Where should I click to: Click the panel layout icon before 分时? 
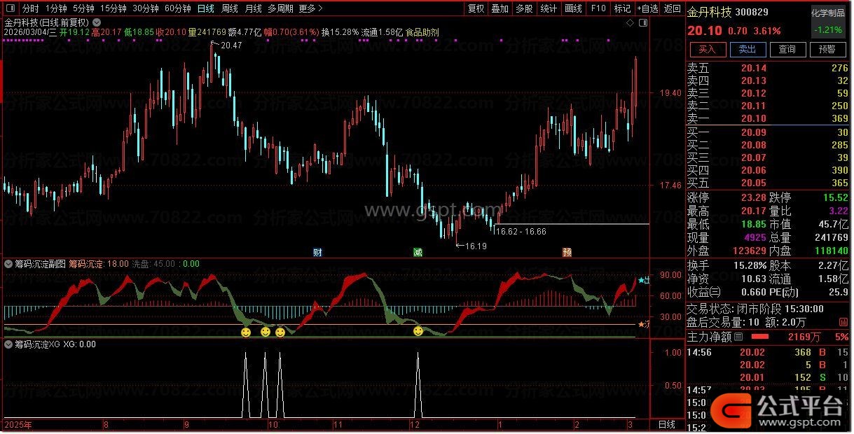(x=9, y=8)
